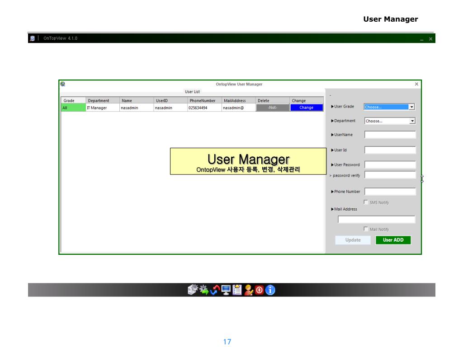The height and width of the screenshot is (347, 463).
Task: Open the blue info icon
Action: tap(270, 290)
